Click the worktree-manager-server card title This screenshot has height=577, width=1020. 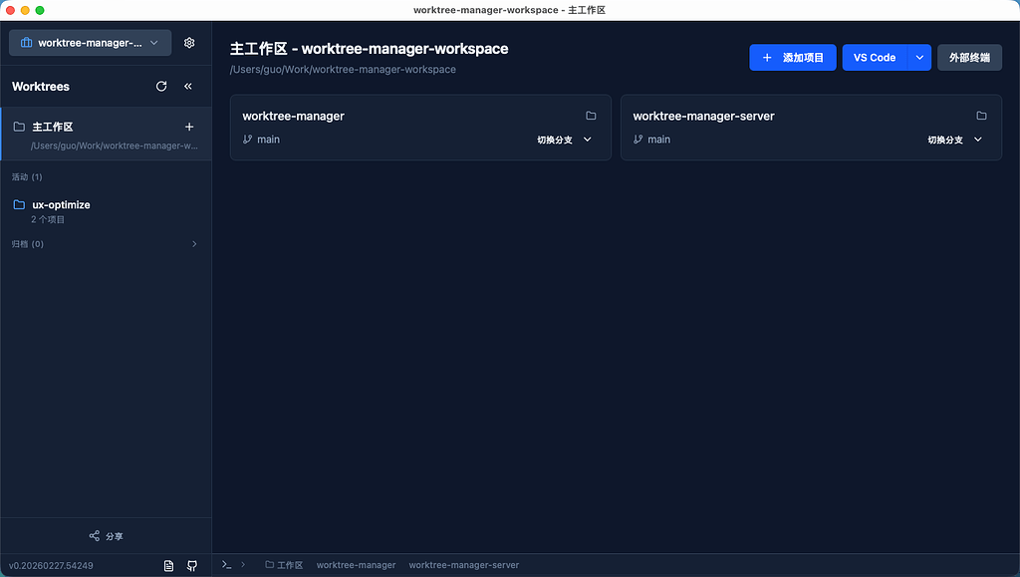[704, 116]
